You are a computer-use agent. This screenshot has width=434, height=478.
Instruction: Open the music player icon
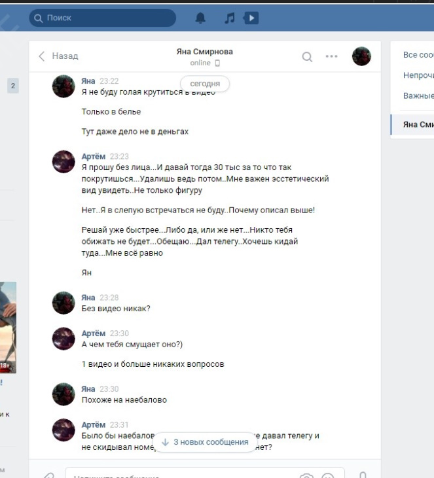[x=230, y=18]
